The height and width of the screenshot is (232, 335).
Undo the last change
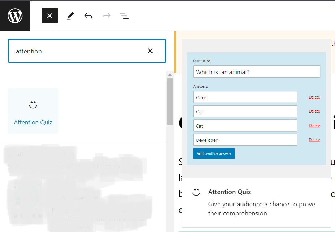tap(88, 16)
